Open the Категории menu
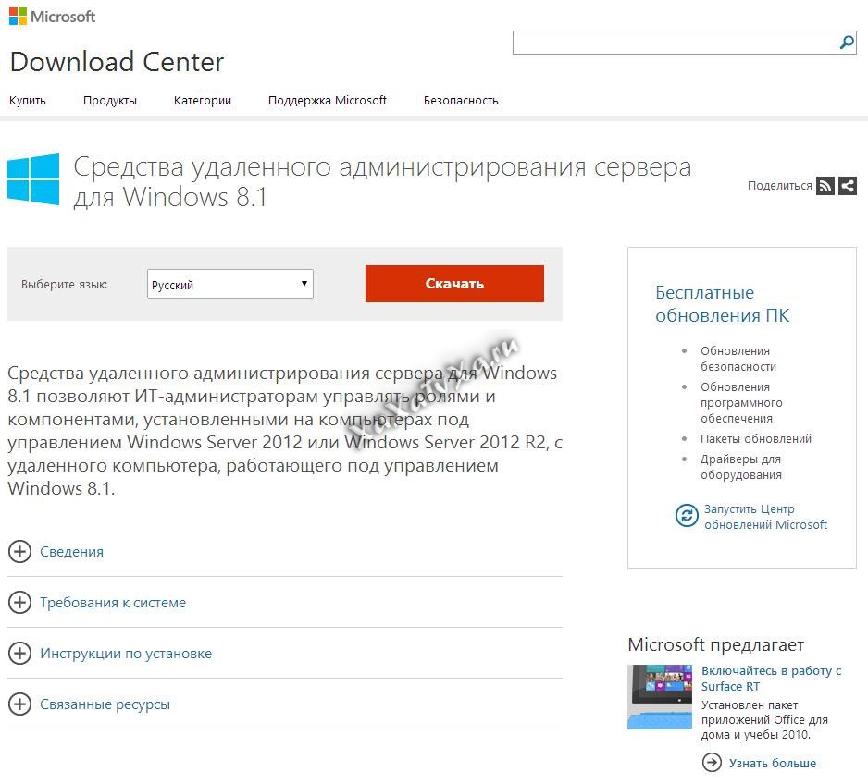The height and width of the screenshot is (784, 868). point(203,101)
